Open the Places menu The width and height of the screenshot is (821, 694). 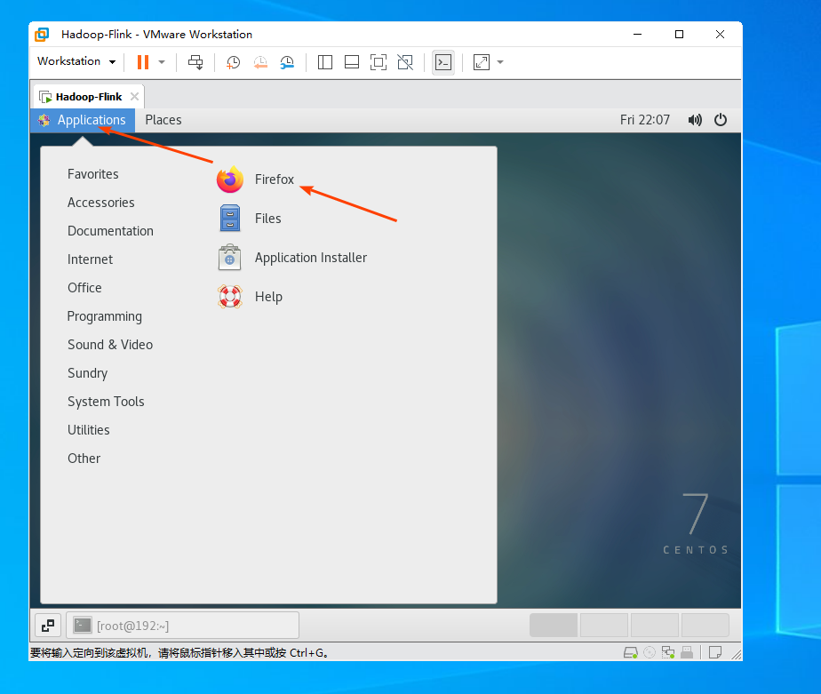click(x=163, y=120)
